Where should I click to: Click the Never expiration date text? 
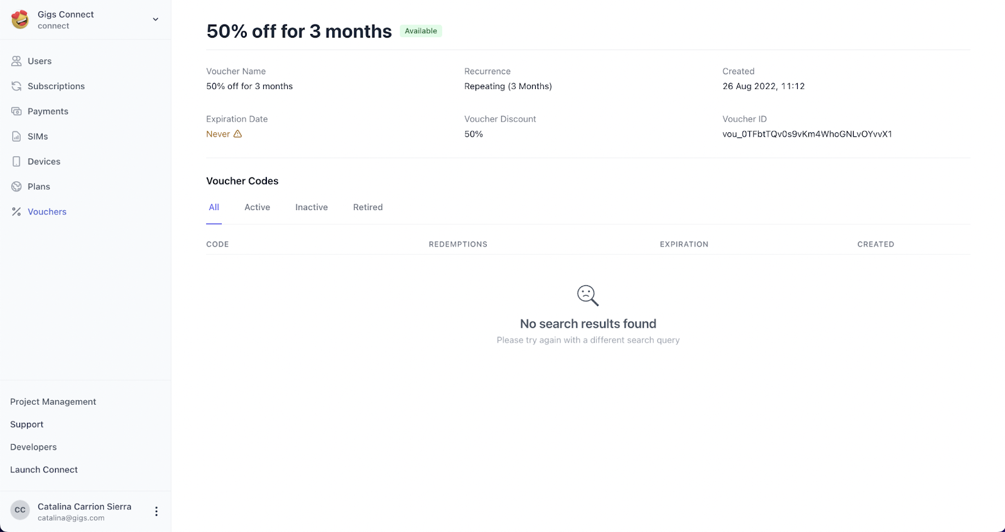pyautogui.click(x=218, y=134)
